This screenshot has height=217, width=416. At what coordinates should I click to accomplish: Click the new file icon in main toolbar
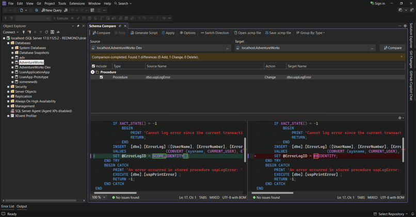click(22, 10)
